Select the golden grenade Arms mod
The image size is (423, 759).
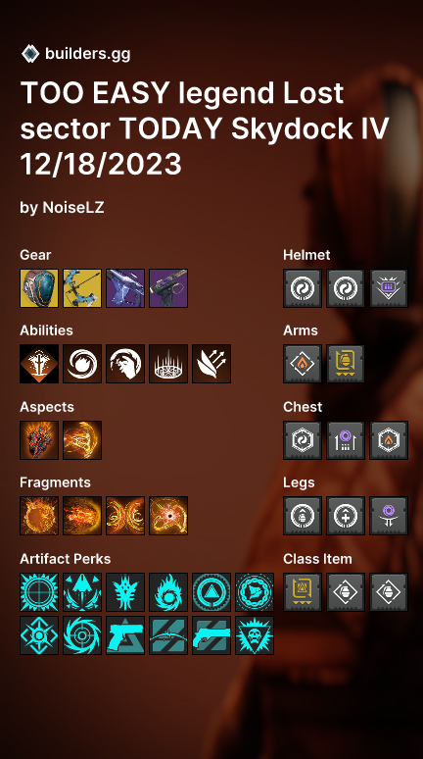tap(346, 364)
